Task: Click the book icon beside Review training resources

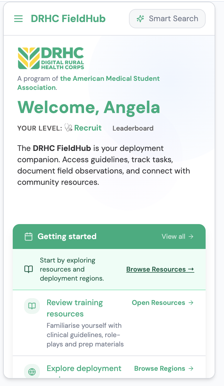Action: (x=32, y=306)
